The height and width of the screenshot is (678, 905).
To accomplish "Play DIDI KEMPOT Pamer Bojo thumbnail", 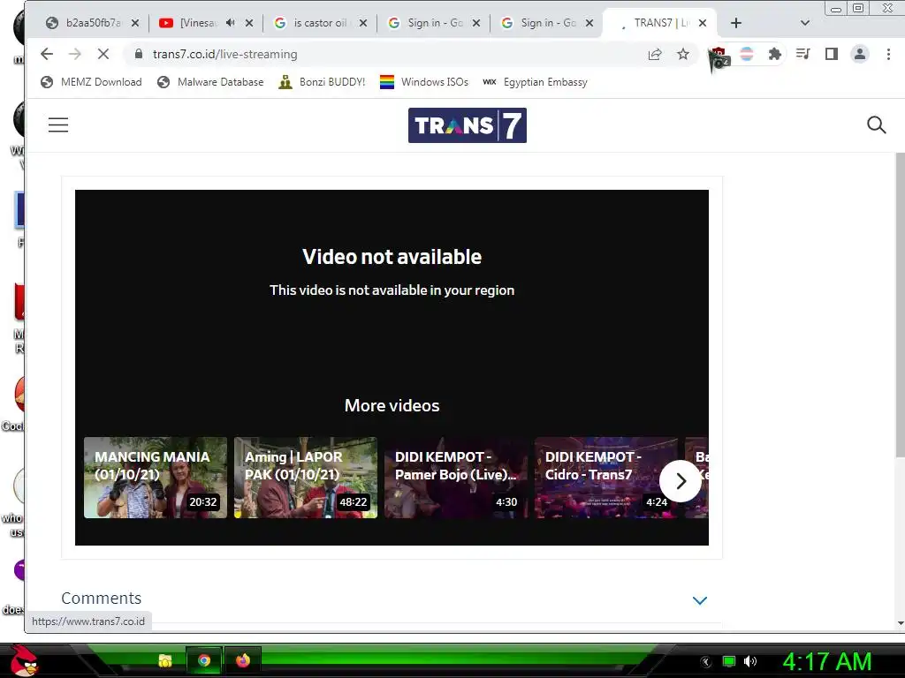I will [x=456, y=478].
